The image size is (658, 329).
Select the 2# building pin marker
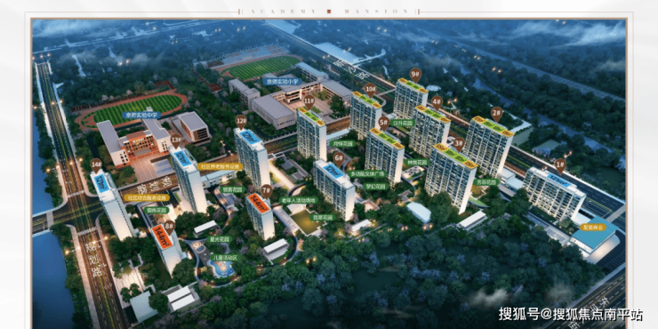click(497, 113)
